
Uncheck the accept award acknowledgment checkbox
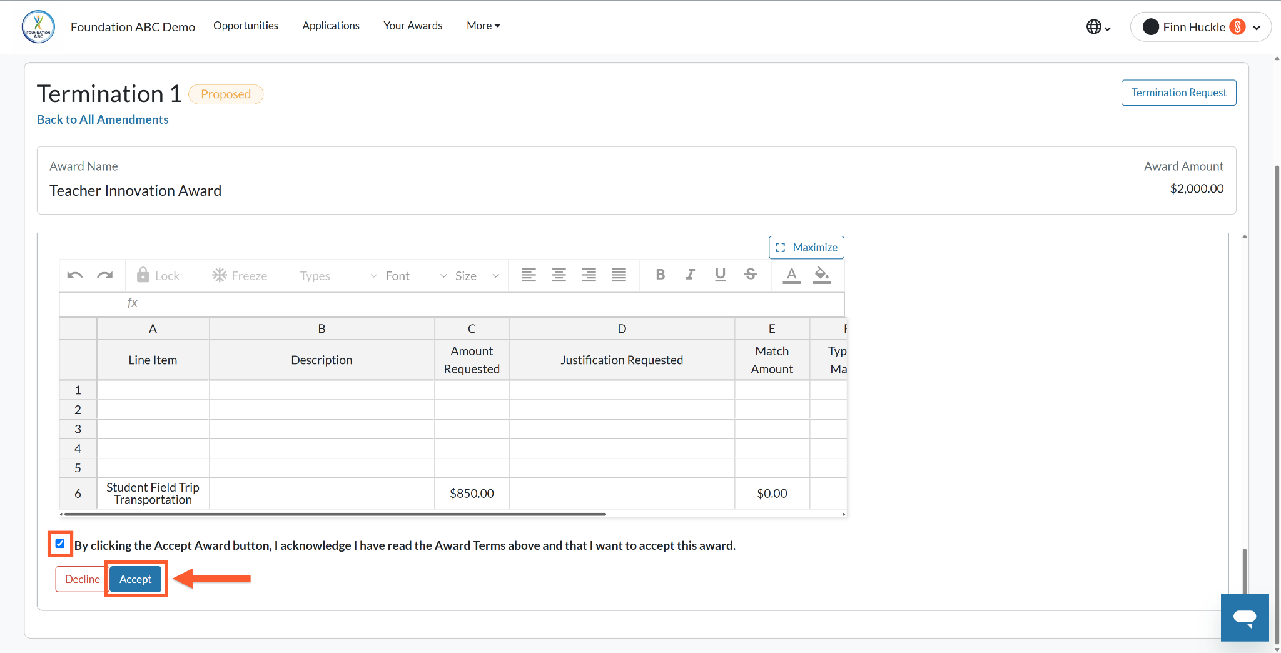tap(60, 544)
